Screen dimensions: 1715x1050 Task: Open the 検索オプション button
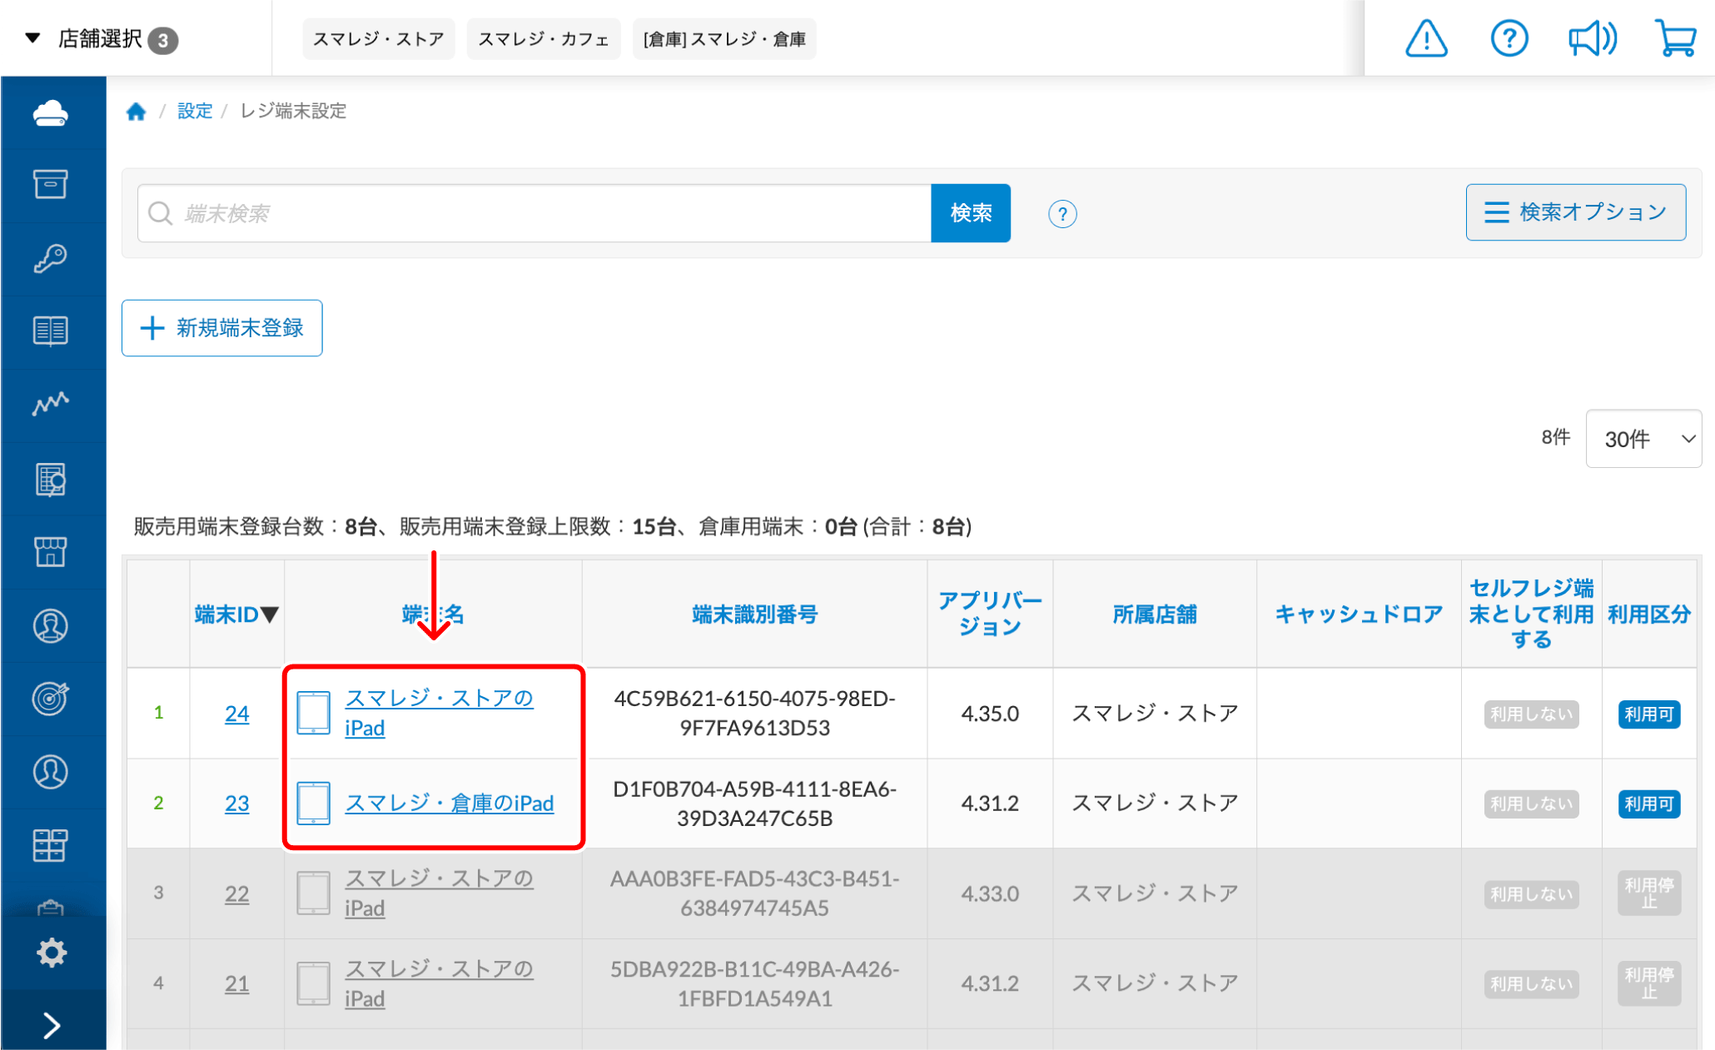[1576, 212]
